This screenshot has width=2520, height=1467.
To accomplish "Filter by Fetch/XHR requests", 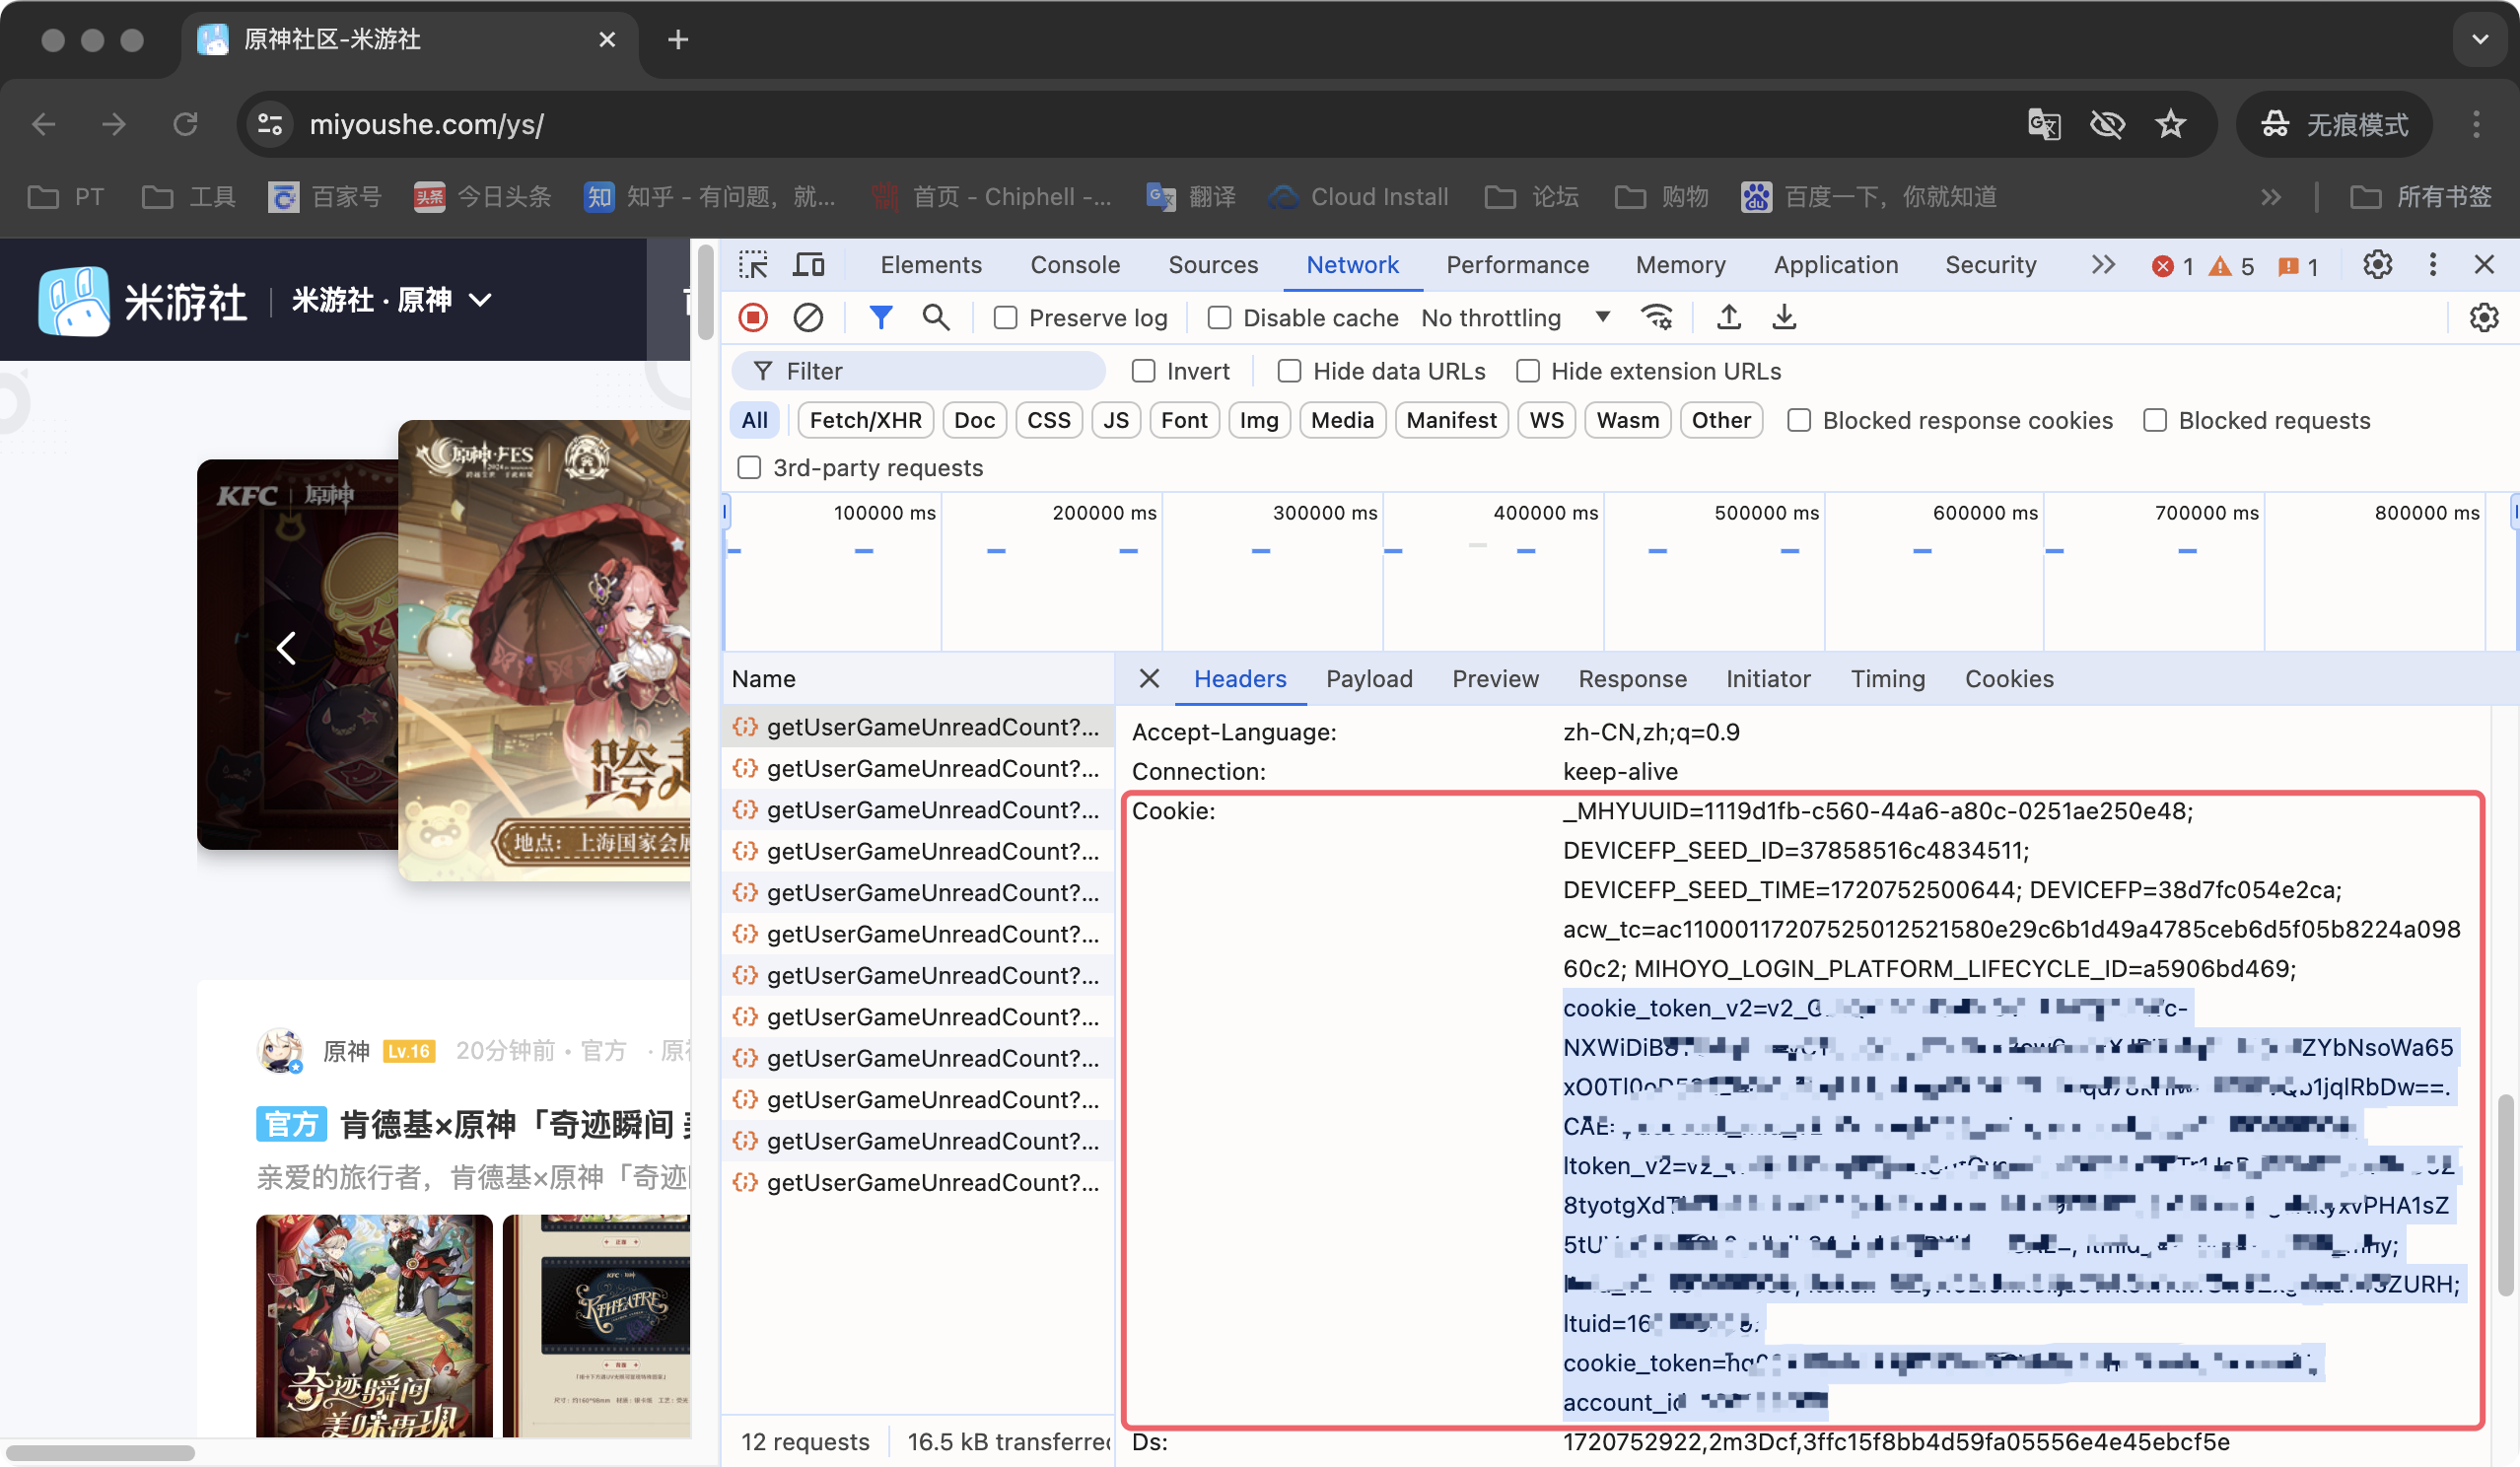I will pos(866,420).
